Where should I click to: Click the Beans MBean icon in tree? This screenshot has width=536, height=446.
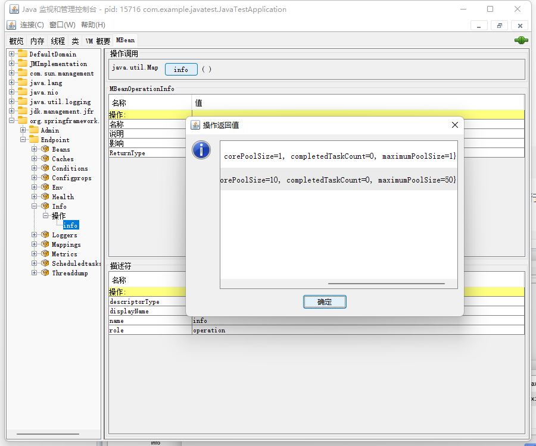45,149
